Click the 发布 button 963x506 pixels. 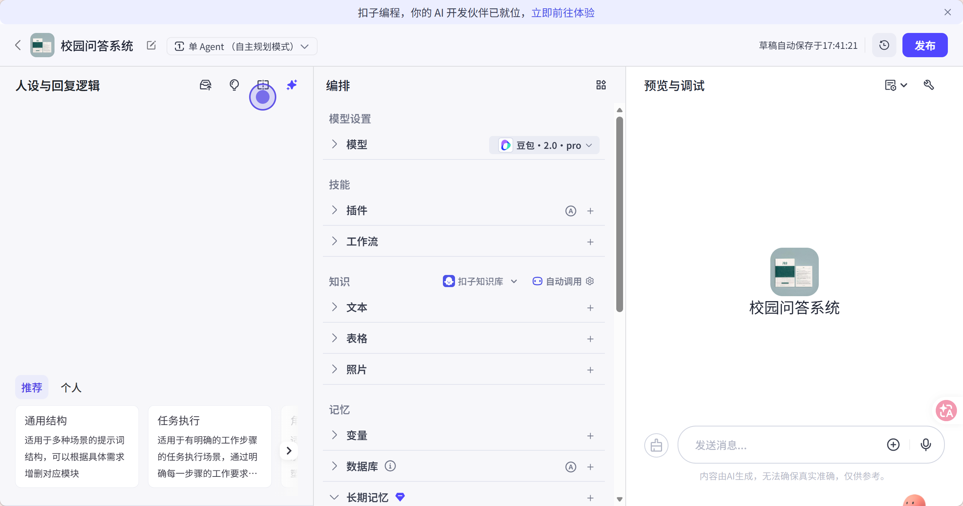925,45
